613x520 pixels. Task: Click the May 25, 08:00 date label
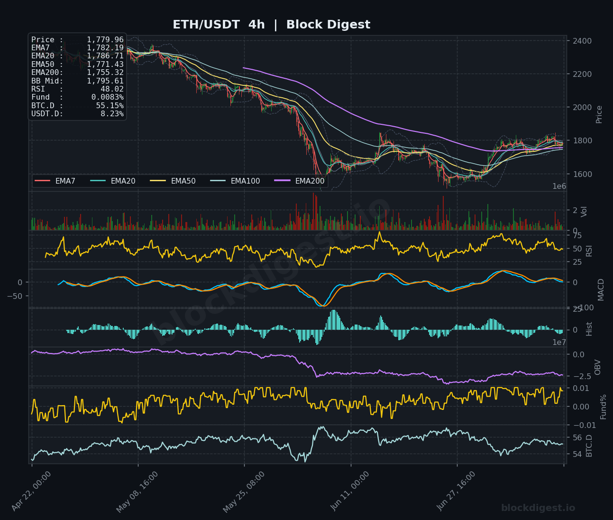click(244, 492)
